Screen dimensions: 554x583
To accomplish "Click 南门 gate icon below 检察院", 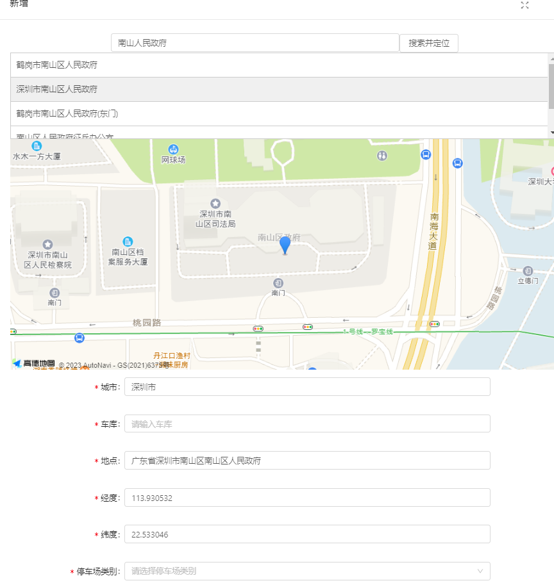I will (55, 293).
